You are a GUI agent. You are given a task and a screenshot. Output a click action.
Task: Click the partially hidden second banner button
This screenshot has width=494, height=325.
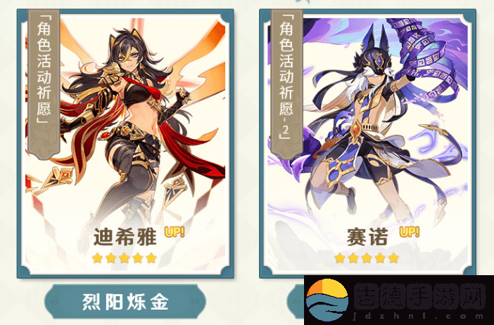(x=296, y=302)
